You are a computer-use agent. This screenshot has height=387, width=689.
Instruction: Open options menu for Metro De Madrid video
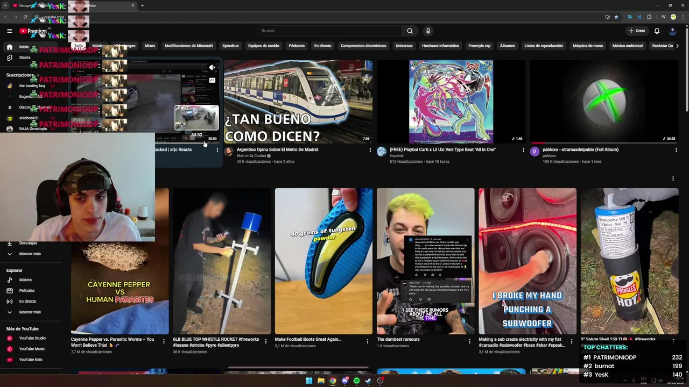370,150
